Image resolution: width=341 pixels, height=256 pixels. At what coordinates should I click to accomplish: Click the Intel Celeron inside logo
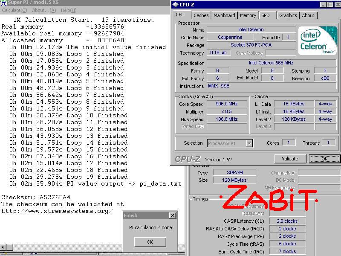point(317,41)
